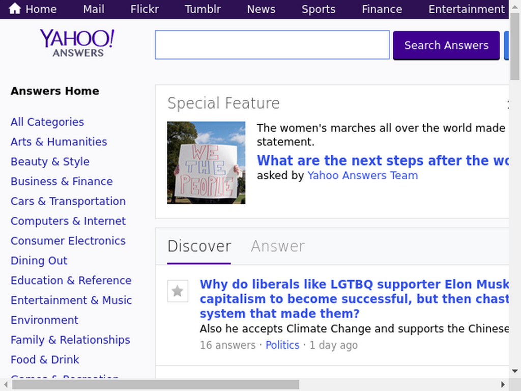
Task: Select the Discover tab
Action: coord(199,246)
